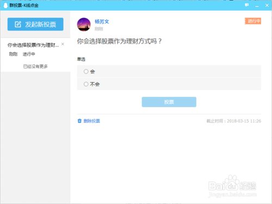Click the 删除投票 link
272x204 pixels.
tap(92, 121)
